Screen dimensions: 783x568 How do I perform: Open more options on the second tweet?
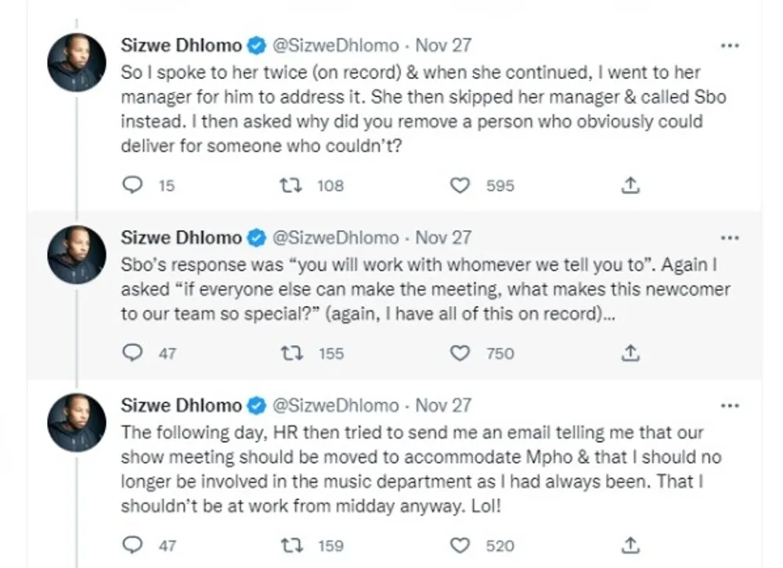(x=729, y=237)
